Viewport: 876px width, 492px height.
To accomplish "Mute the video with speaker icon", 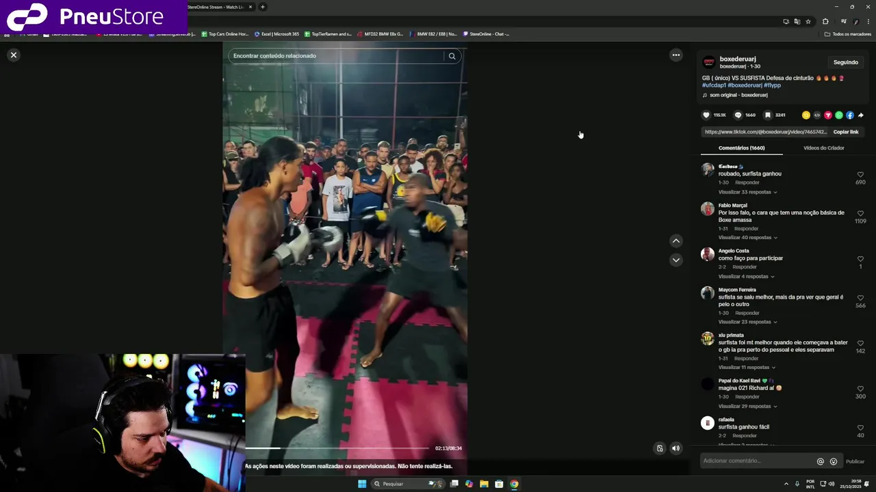I will pyautogui.click(x=675, y=448).
